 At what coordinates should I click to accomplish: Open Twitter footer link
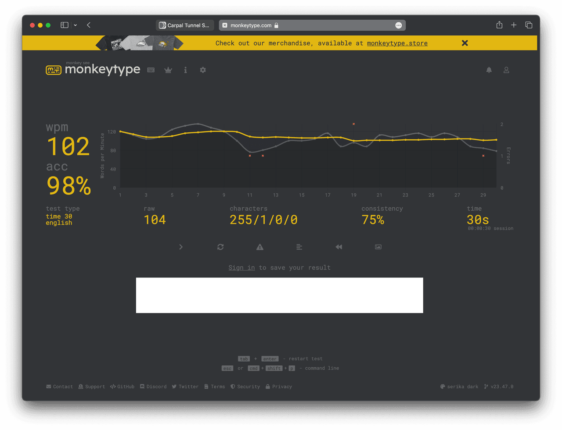click(x=185, y=387)
